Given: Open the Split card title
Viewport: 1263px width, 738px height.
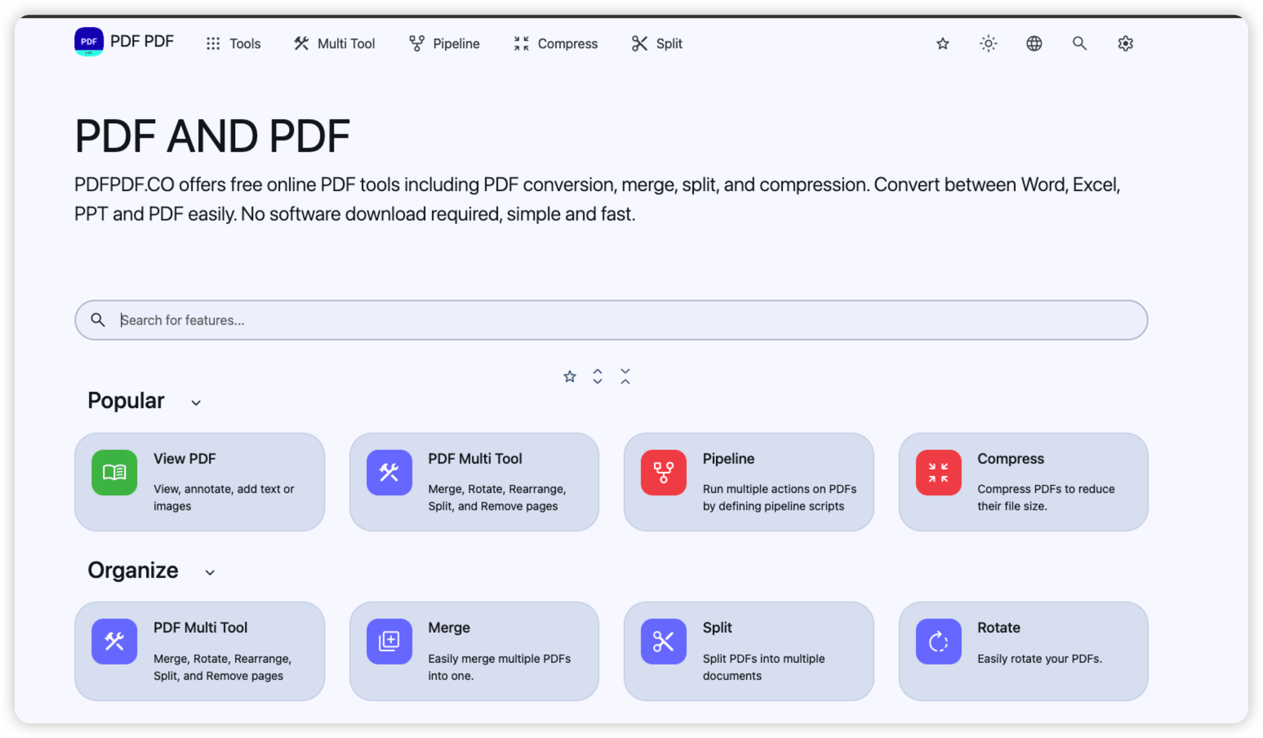Looking at the screenshot, I should click(x=718, y=628).
